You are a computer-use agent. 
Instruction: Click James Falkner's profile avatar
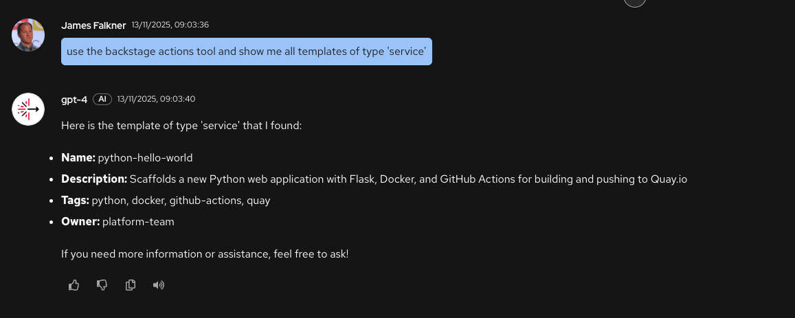pos(28,34)
